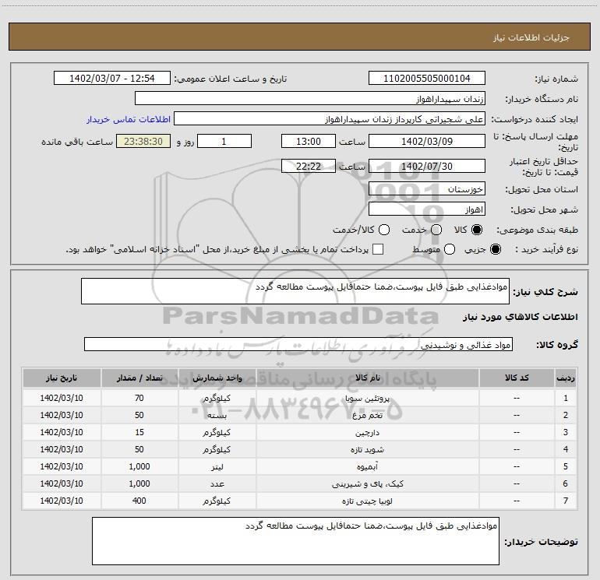Click the تاریخ نیاز column header
Screen dimensions: 600x580
[62, 378]
